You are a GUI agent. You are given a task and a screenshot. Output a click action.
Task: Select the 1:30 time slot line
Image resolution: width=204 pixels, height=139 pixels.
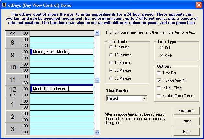(x=62, y=107)
